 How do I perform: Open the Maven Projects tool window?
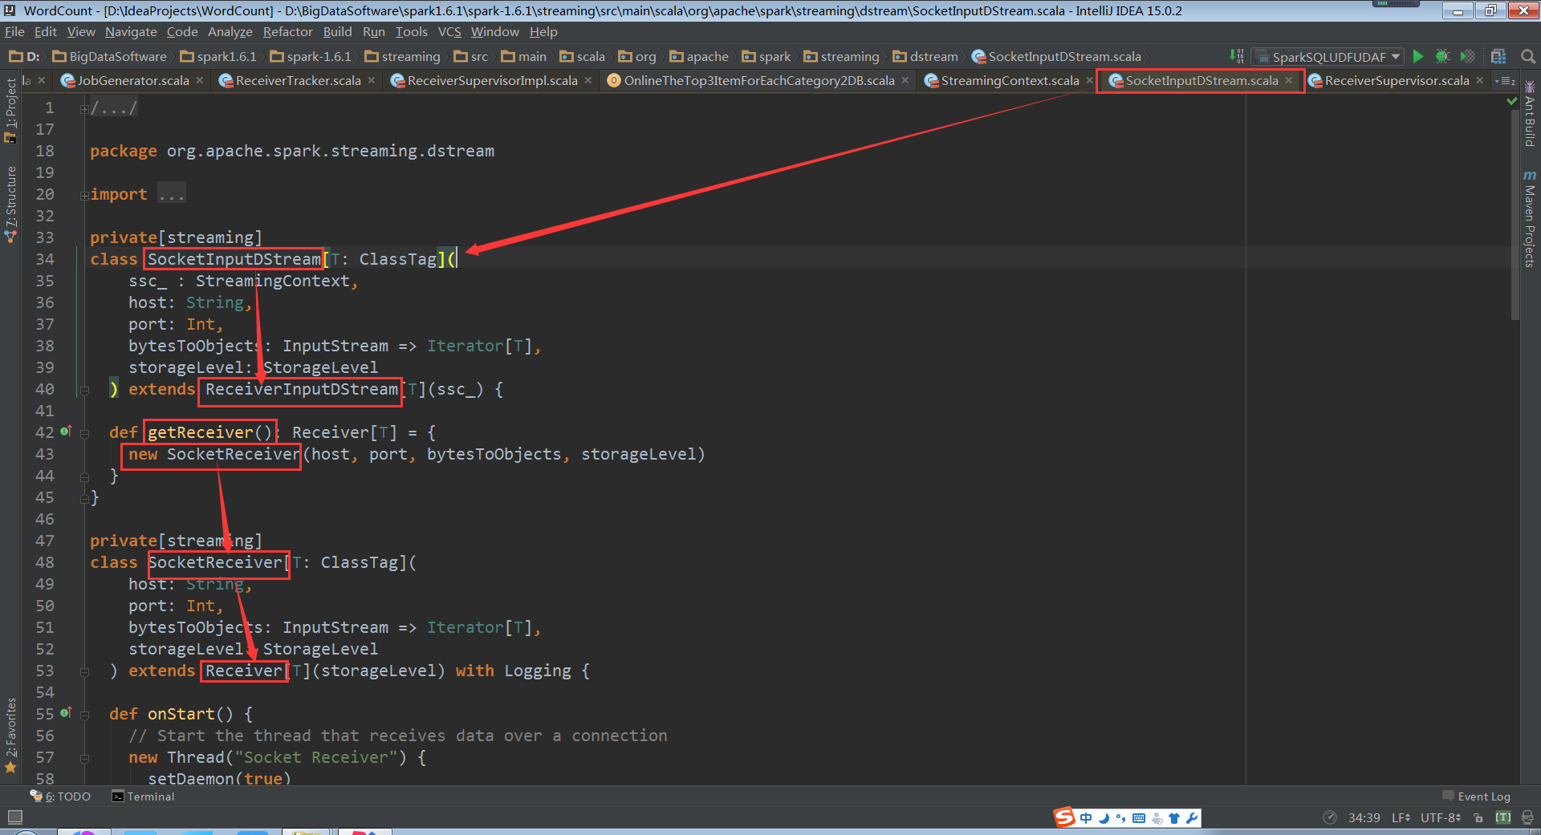click(1530, 218)
